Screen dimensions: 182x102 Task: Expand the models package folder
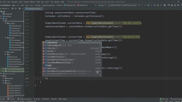[5, 52]
